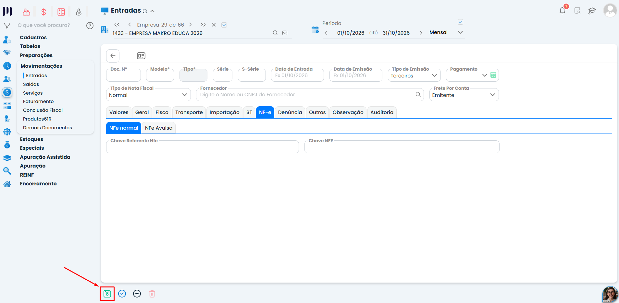Open the red dollar sign module
This screenshot has width=619, height=303.
click(x=43, y=12)
